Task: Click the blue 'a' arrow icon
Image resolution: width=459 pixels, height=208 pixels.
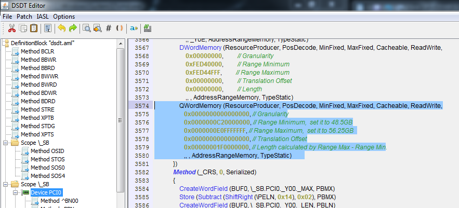Action: [134, 29]
